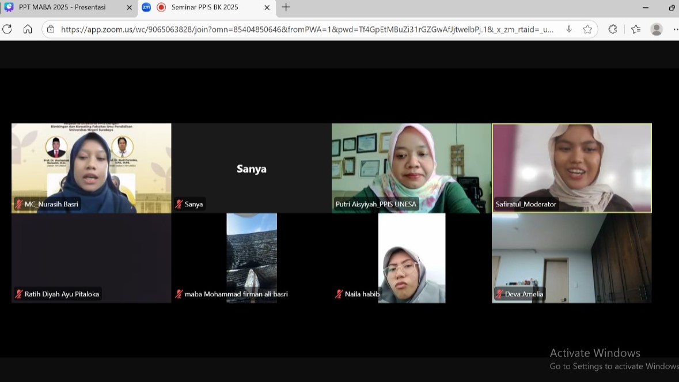This screenshot has height=382, width=679.
Task: Click muted mic icon on Naila habib
Action: [339, 294]
